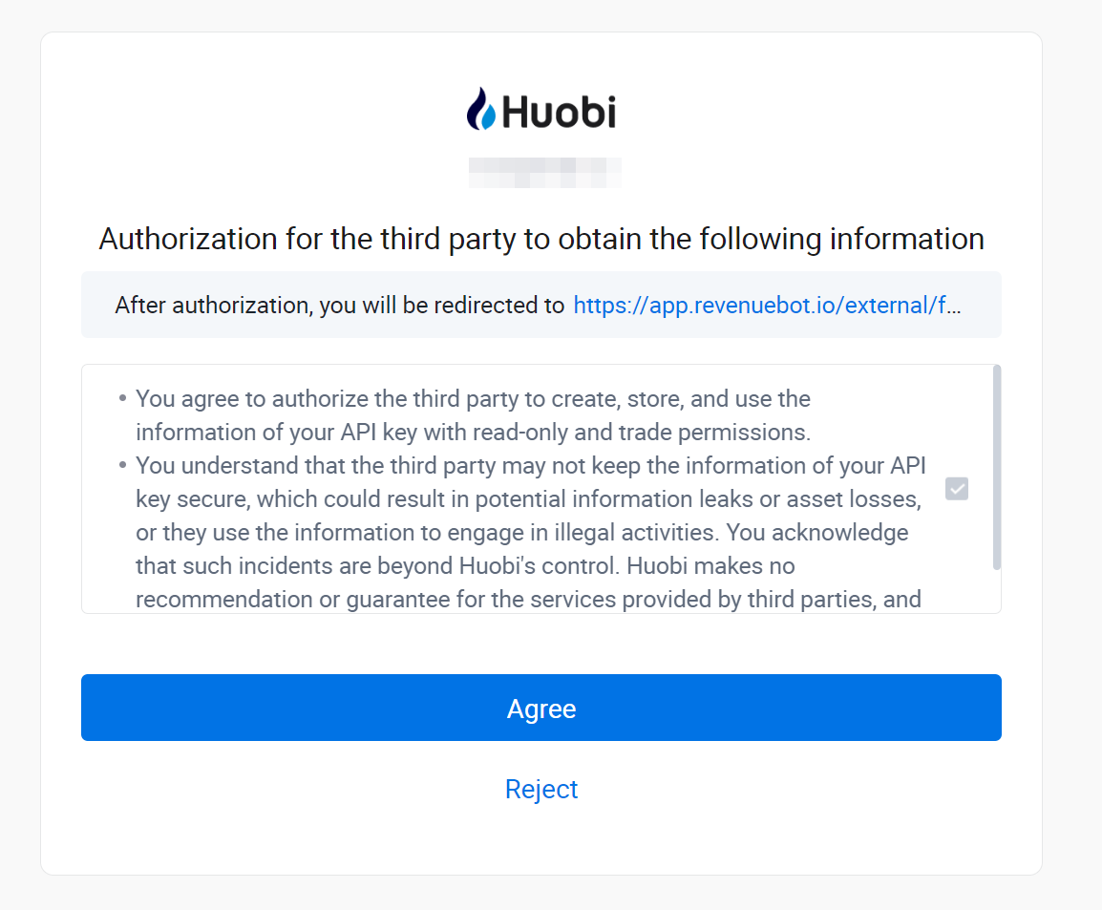Image resolution: width=1102 pixels, height=910 pixels.
Task: Click the bullet dot before 'You agree to authorize'
Action: click(x=123, y=398)
